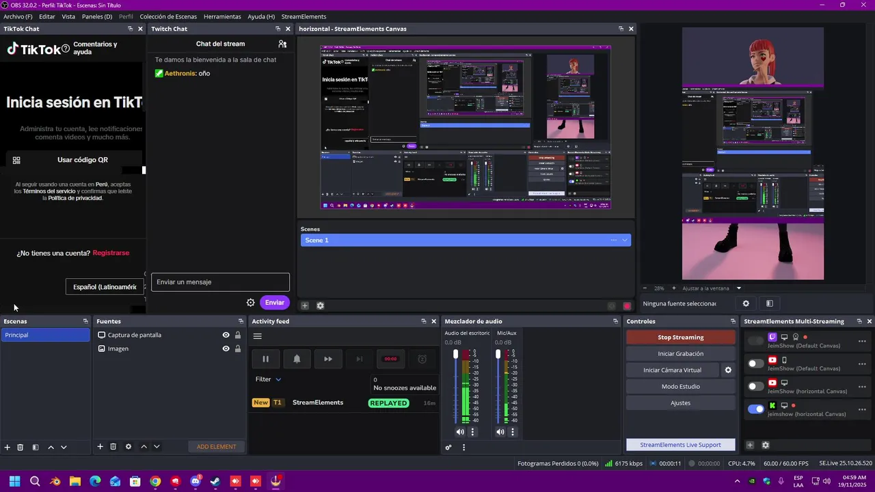Open Paneles (D) menu

97,16
